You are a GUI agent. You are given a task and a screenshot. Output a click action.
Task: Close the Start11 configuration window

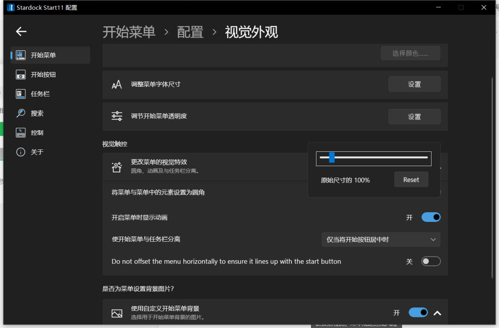[484, 7]
